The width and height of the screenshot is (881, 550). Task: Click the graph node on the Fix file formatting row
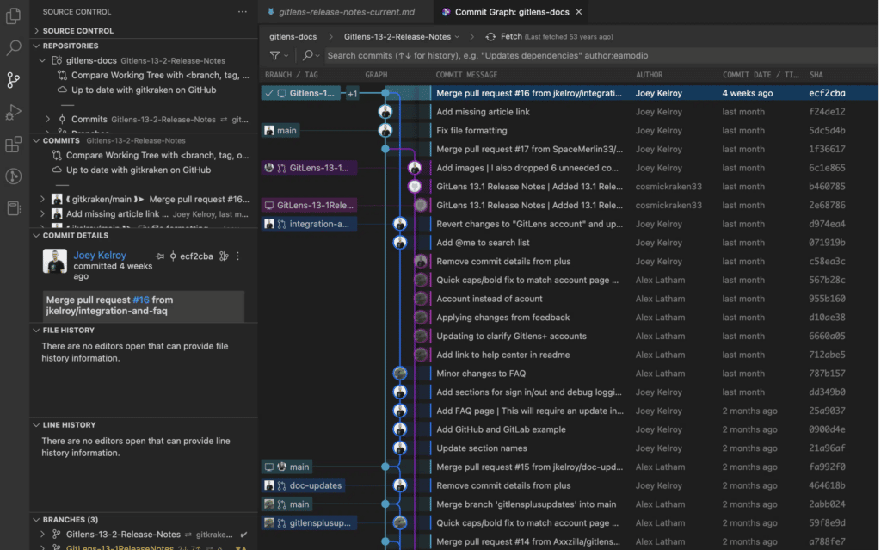385,131
